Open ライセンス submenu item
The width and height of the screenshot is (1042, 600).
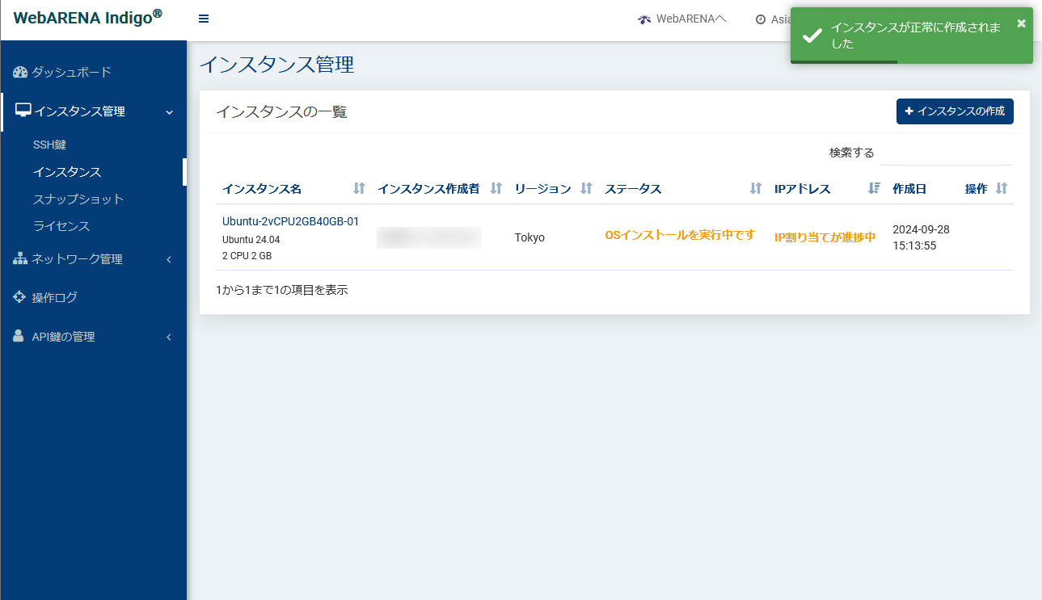coord(61,226)
